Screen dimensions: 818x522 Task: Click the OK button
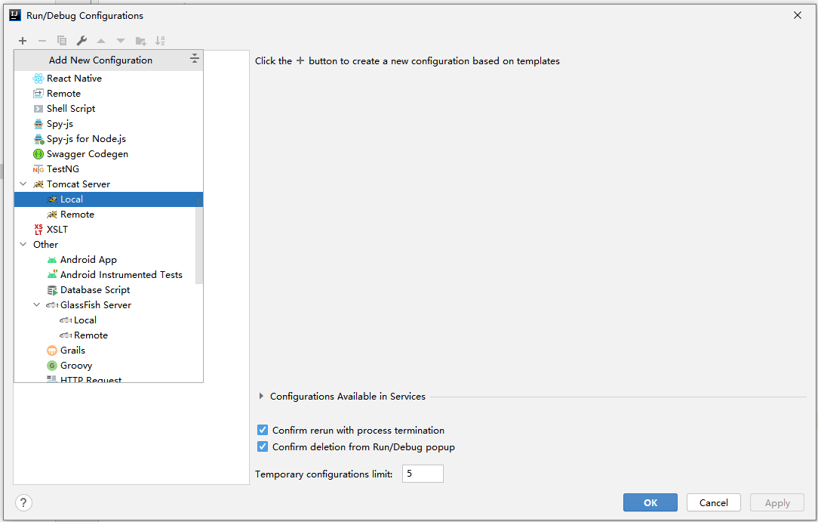[650, 502]
